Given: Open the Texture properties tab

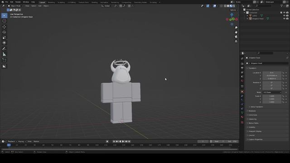Looking at the screenshot, I should [242, 122].
